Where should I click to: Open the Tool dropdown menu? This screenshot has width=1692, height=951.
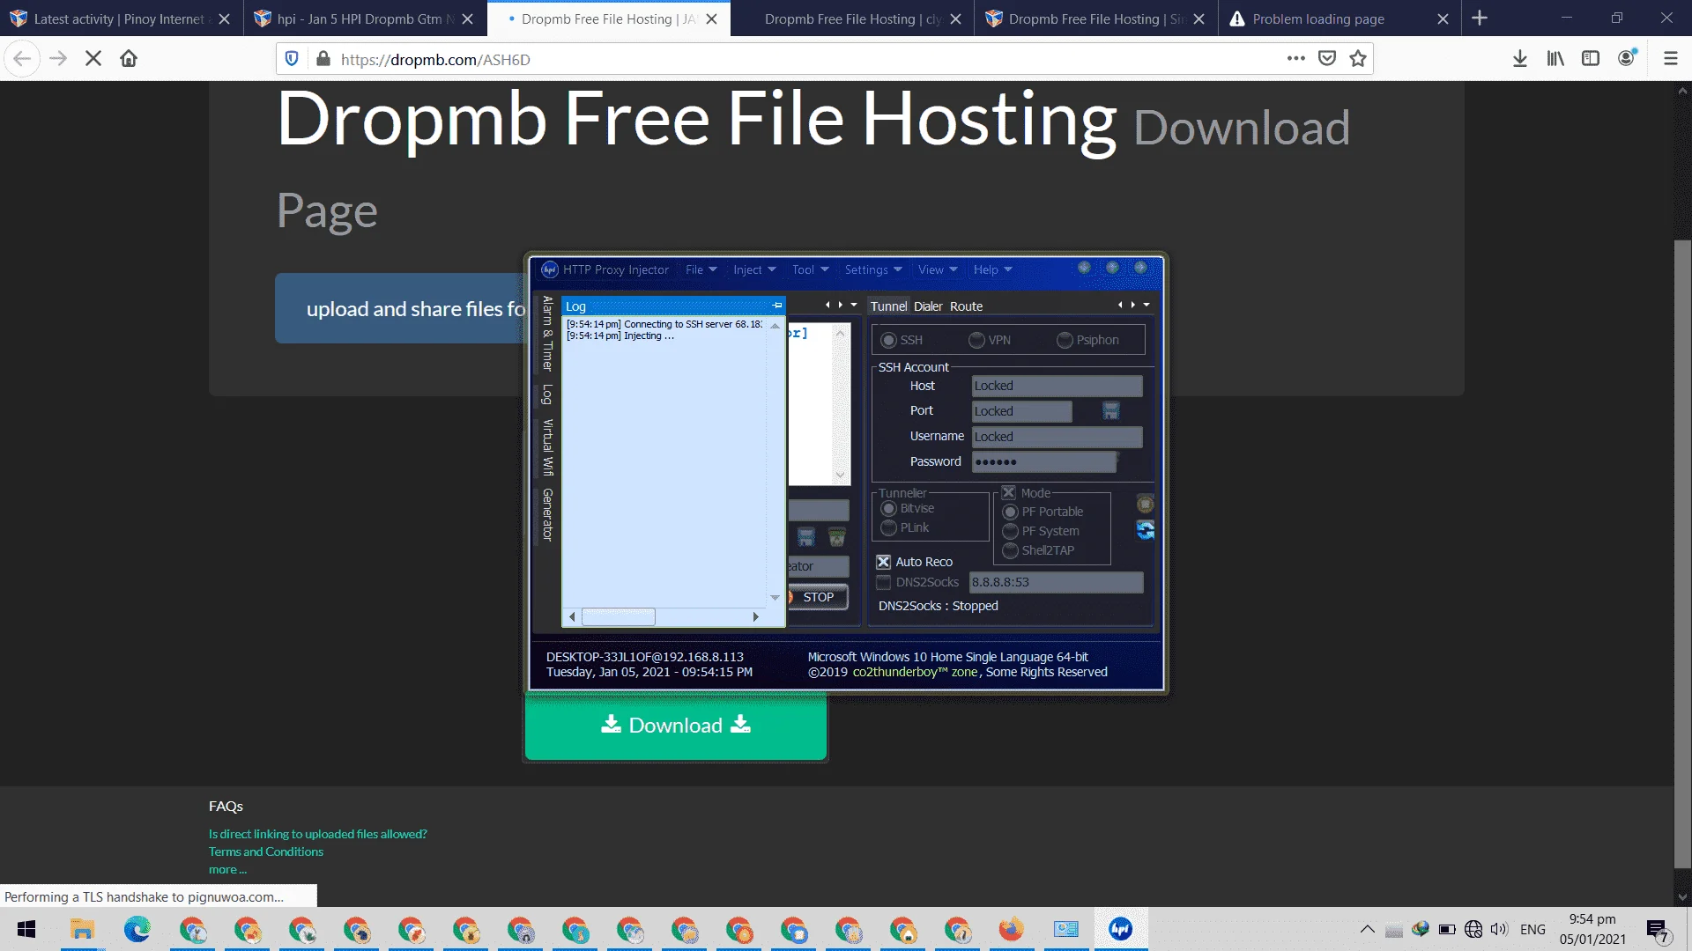coord(810,269)
